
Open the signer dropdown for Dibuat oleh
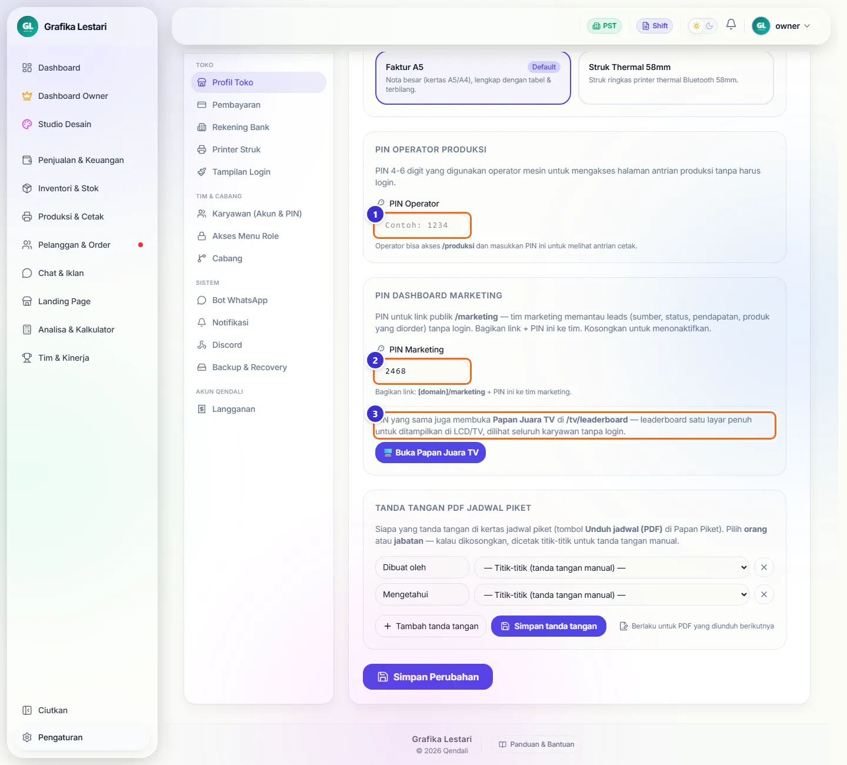(x=612, y=568)
